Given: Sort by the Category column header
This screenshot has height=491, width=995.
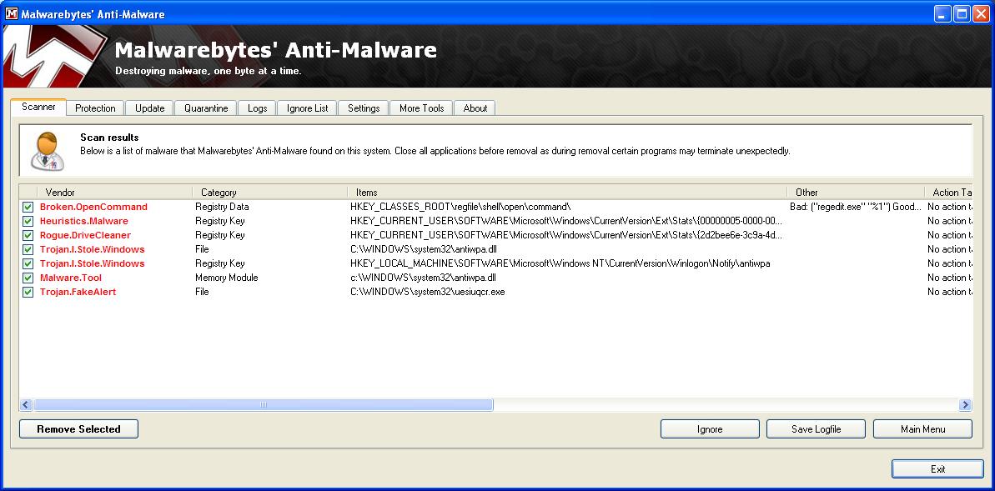Looking at the screenshot, I should 269,193.
